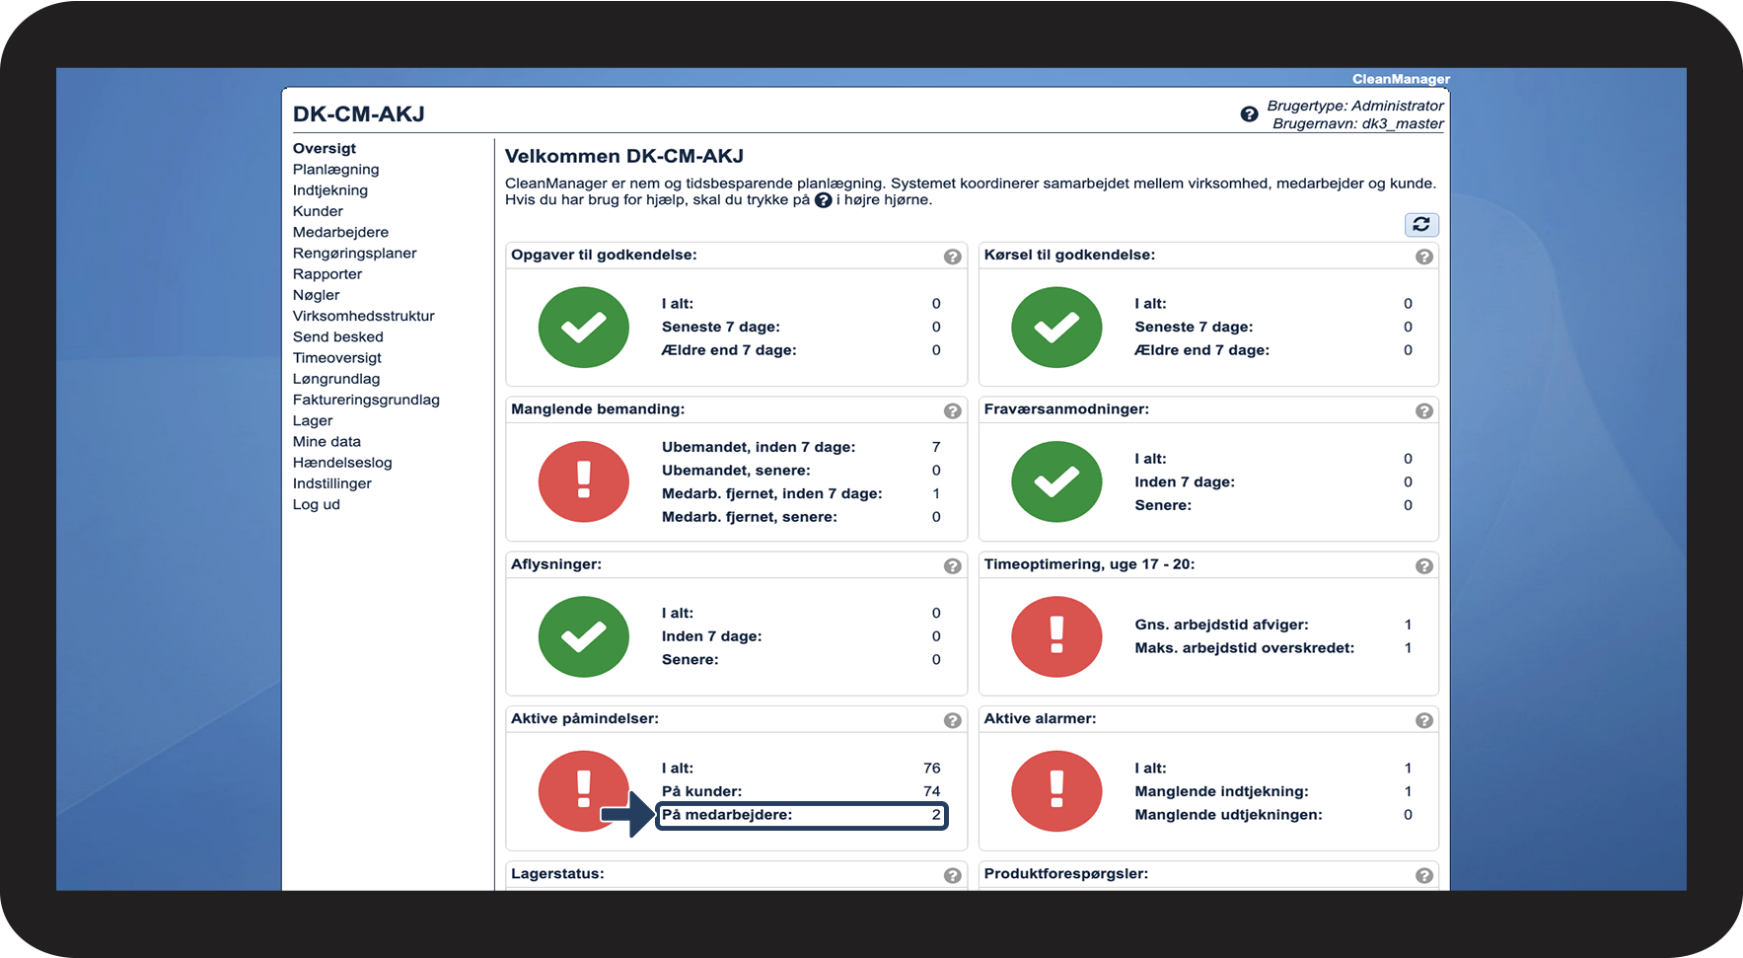Click red warning icon in Manglende bemanding
Viewport: 1743px width, 958px height.
pos(584,481)
